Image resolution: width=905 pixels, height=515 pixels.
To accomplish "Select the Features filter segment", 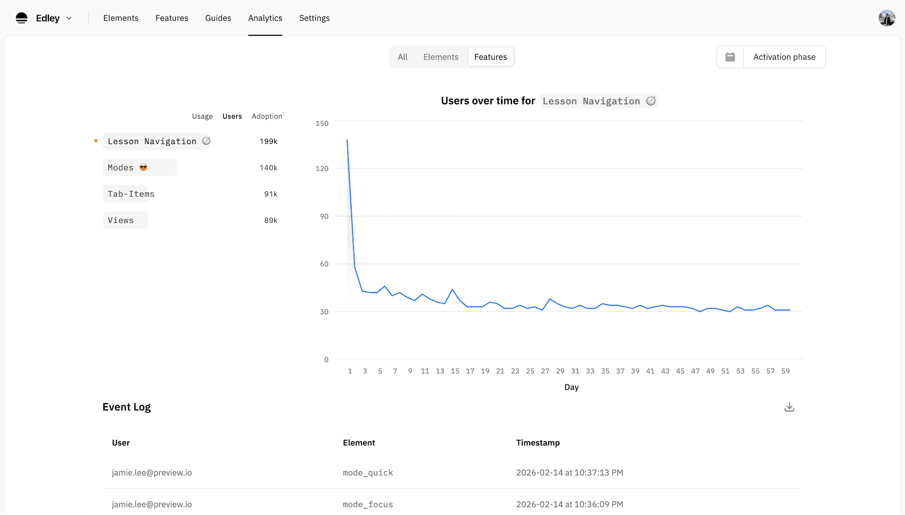I will (x=491, y=57).
